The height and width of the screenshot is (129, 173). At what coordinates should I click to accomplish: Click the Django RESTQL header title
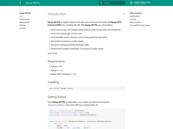(x=33, y=3)
